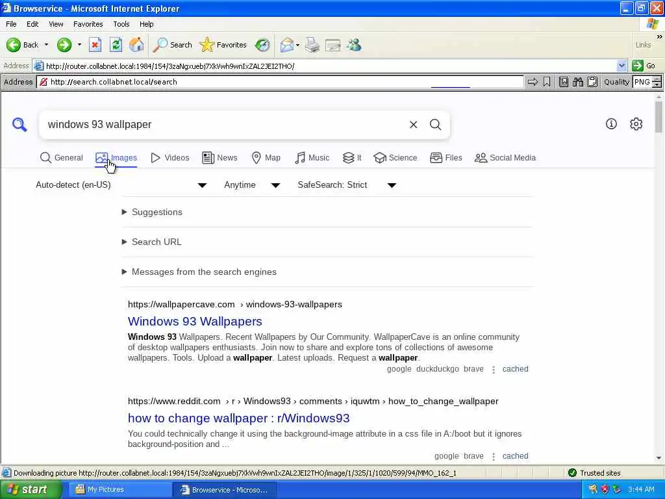Open the Windows 93 Wallpapers result link

(x=195, y=322)
